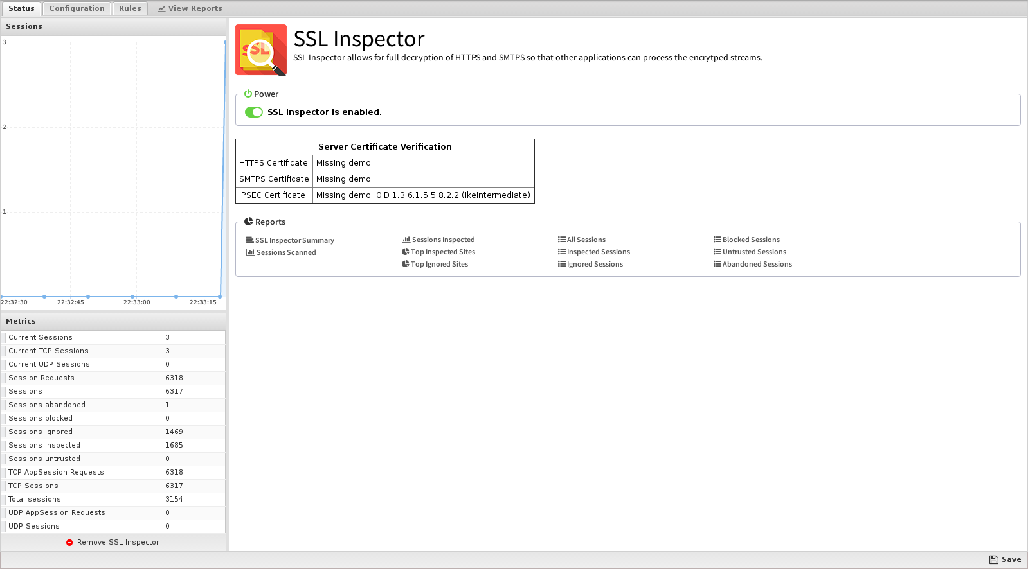
Task: Click the green Power icon
Action: pos(248,94)
